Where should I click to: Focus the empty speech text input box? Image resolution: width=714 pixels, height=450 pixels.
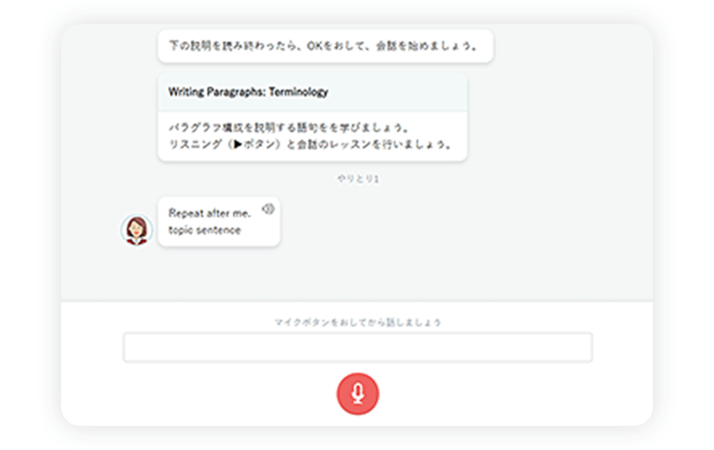(357, 347)
